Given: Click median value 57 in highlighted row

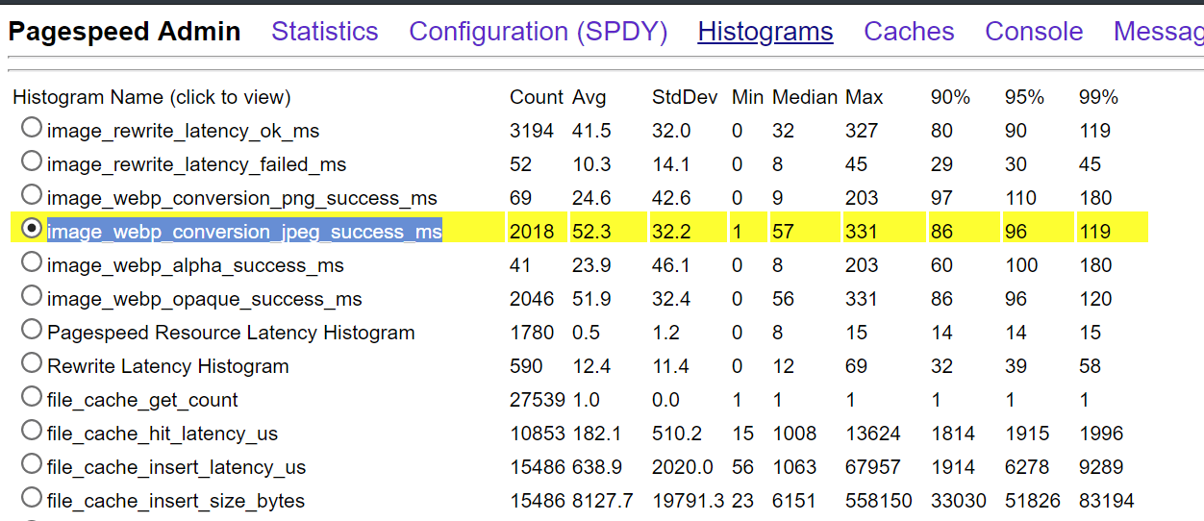Looking at the screenshot, I should [x=783, y=232].
